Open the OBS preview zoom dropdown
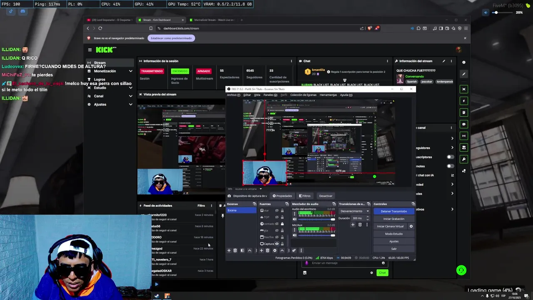This screenshot has width=533, height=300. [261, 189]
